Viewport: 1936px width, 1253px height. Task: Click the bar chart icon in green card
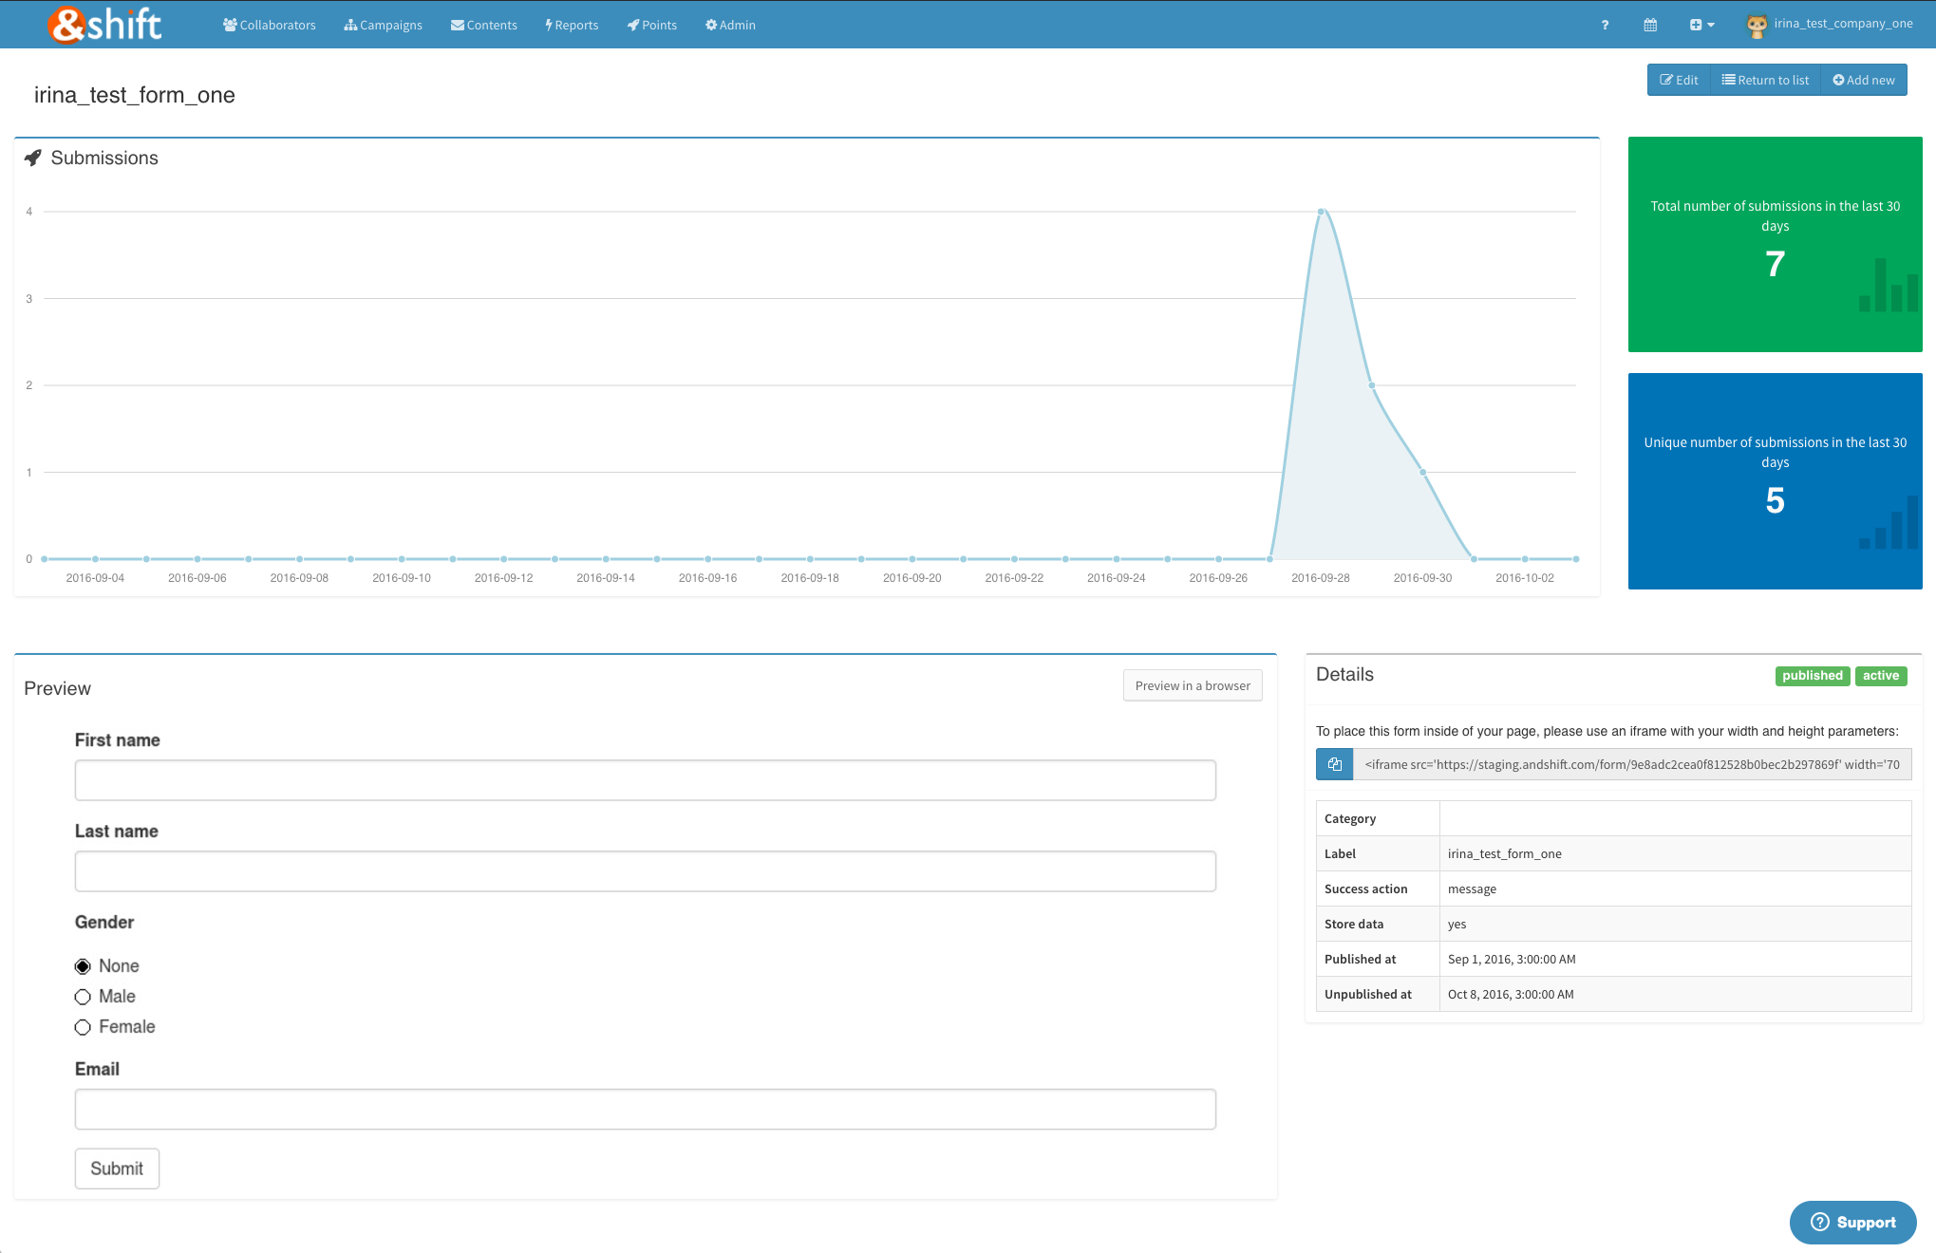pyautogui.click(x=1889, y=285)
